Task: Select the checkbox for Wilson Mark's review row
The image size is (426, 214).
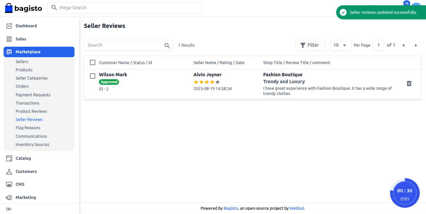Action: (x=92, y=76)
